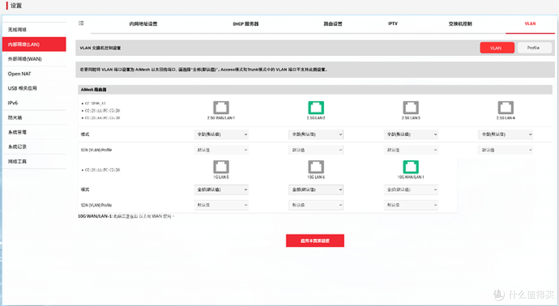Open SDN Profile dropdown for LAN 6
The image size is (559, 306).
click(x=316, y=205)
